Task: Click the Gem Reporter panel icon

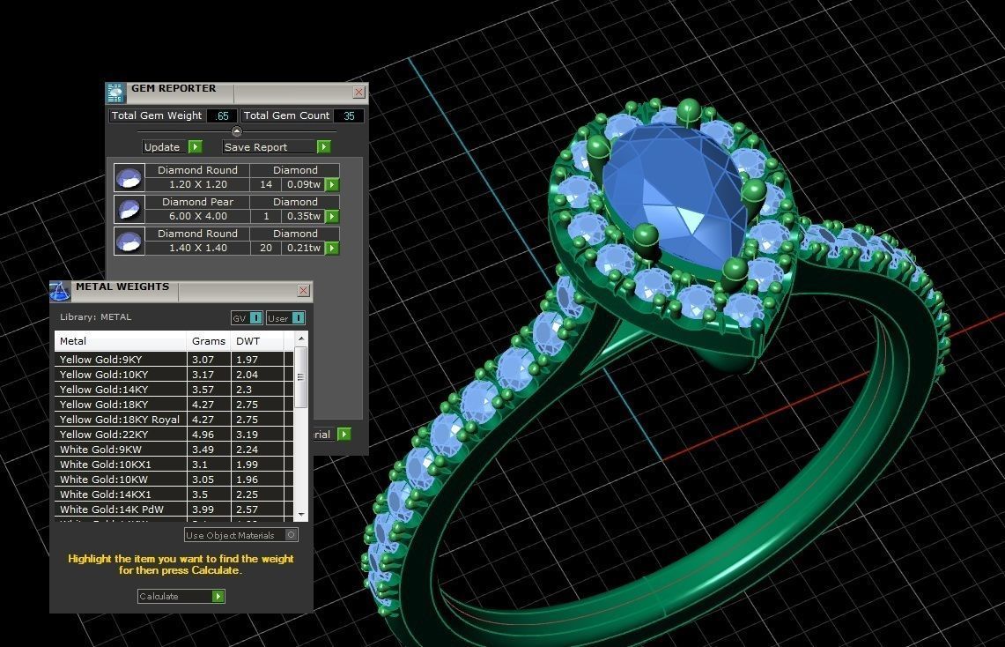Action: point(115,93)
